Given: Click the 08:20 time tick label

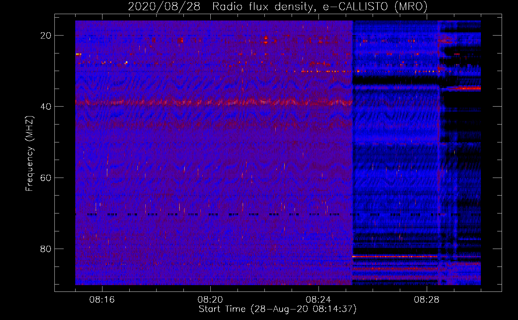Looking at the screenshot, I should click(x=210, y=300).
